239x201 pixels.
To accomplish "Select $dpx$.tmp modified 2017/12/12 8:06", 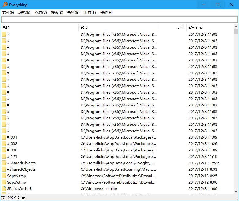I will pos(17,182).
